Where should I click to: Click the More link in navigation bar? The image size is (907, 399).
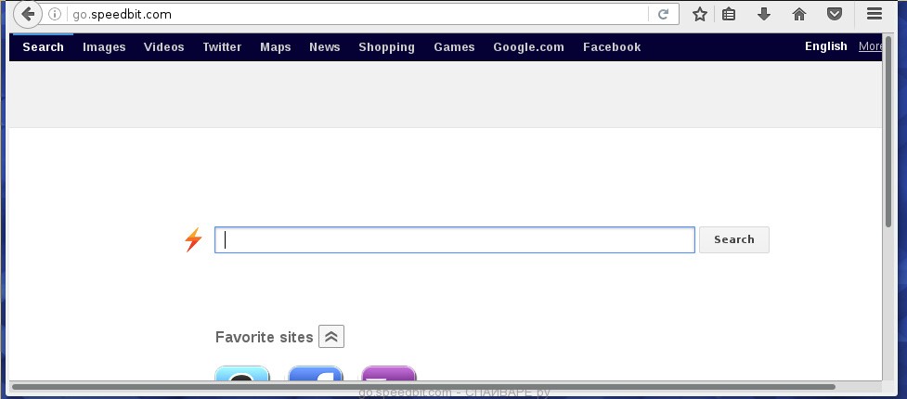point(871,46)
